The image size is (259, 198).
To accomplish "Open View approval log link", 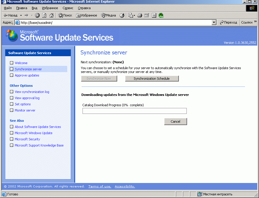I will click(x=27, y=98).
